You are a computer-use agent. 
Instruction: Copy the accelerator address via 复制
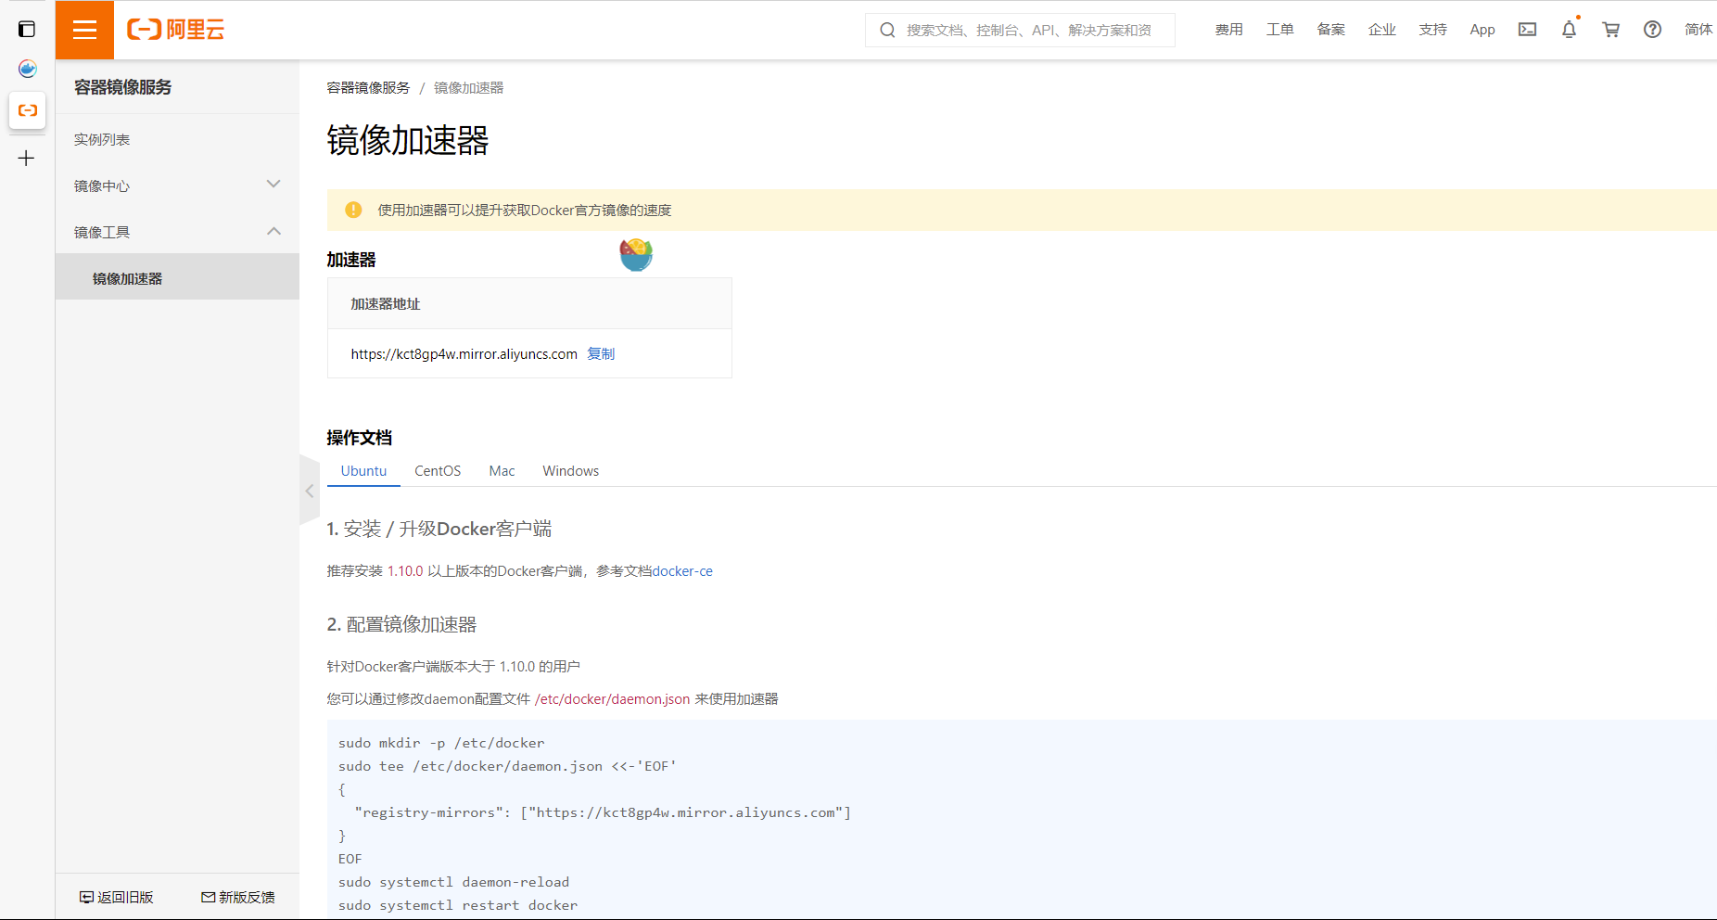pyautogui.click(x=601, y=353)
